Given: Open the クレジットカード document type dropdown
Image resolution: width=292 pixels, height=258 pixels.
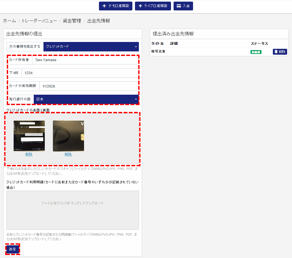Looking at the screenshot, I should [91, 47].
